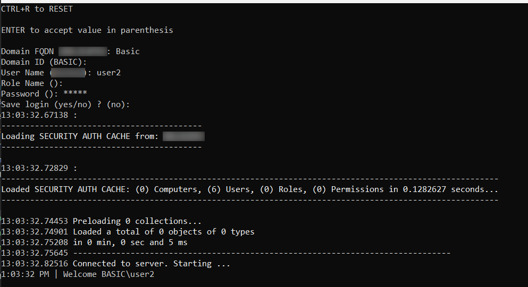This screenshot has width=528, height=287.
Task: Click the "in 0 min, 0 sec and 5 ms" line
Action: [130, 242]
